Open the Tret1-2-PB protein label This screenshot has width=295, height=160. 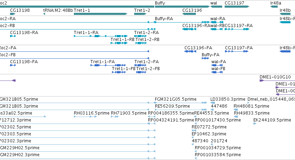pos(148,69)
